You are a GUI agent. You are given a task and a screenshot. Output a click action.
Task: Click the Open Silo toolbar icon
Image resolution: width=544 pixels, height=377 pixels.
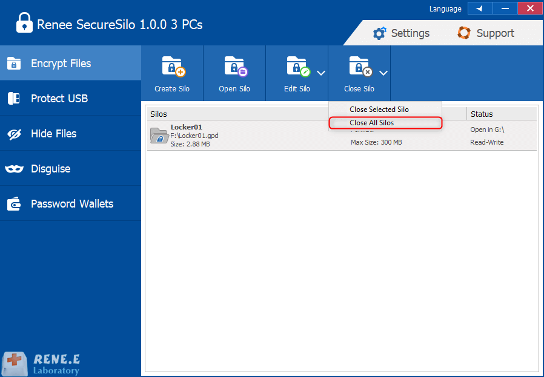click(234, 67)
